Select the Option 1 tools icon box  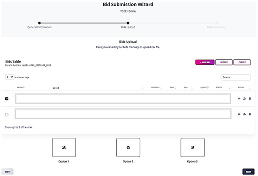[x=64, y=147]
